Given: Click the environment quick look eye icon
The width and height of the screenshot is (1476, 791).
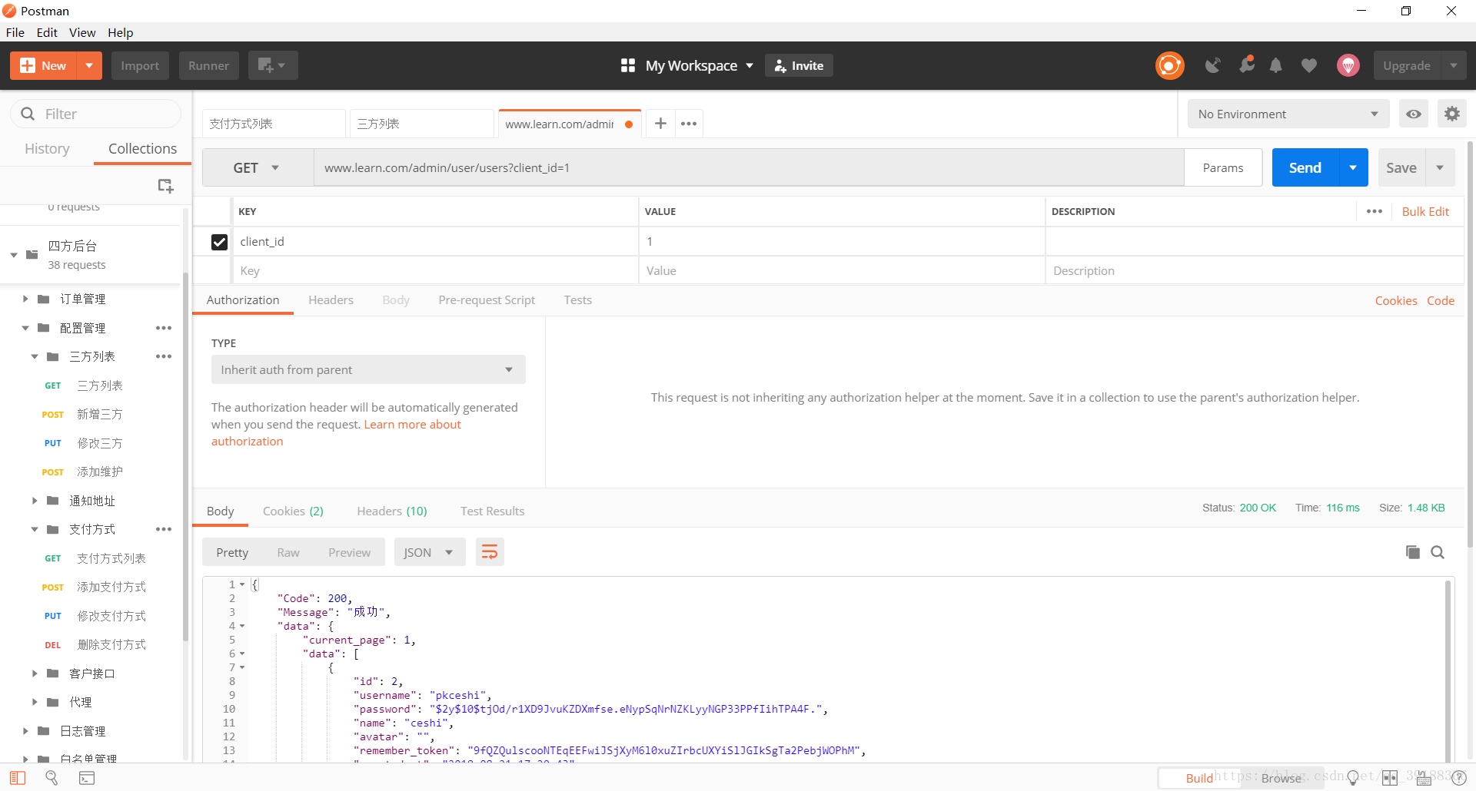Looking at the screenshot, I should click(1413, 113).
